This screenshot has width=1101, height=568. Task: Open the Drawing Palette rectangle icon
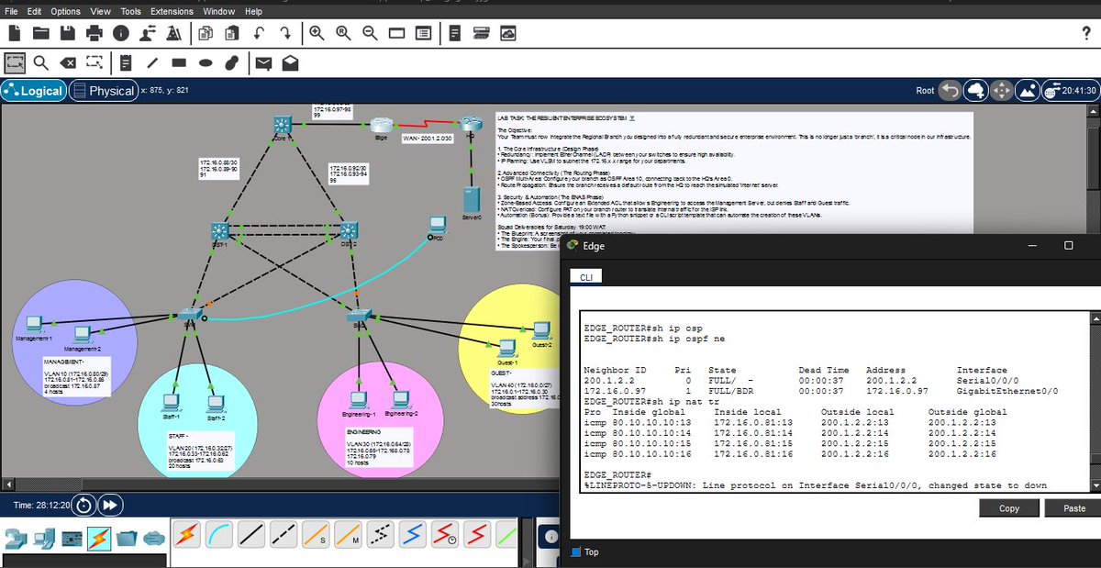[x=397, y=33]
